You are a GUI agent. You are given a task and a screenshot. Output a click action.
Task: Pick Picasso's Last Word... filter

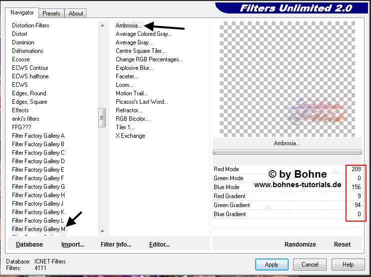[142, 102]
